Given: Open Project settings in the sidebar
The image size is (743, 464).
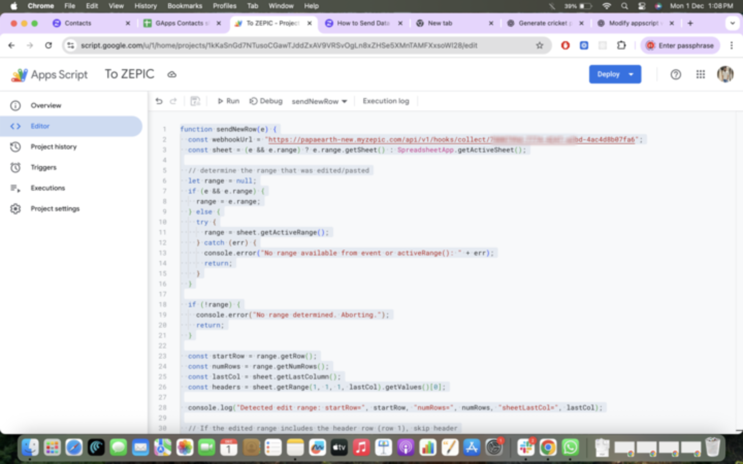Looking at the screenshot, I should click(55, 209).
